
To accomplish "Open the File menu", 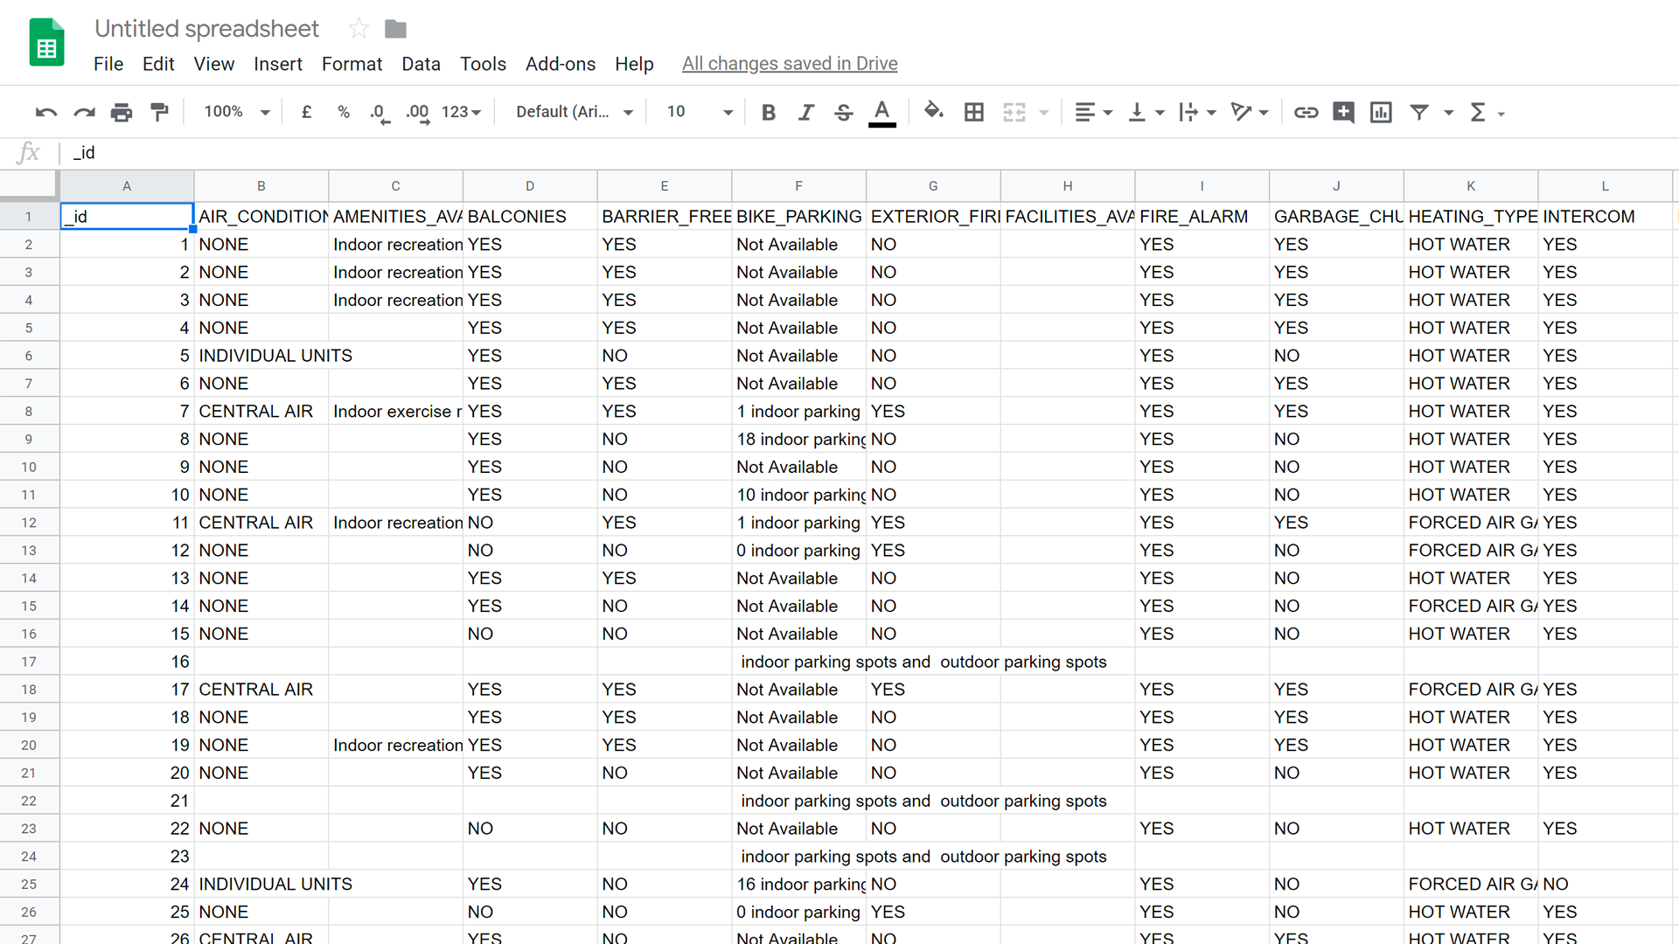I will [x=108, y=64].
